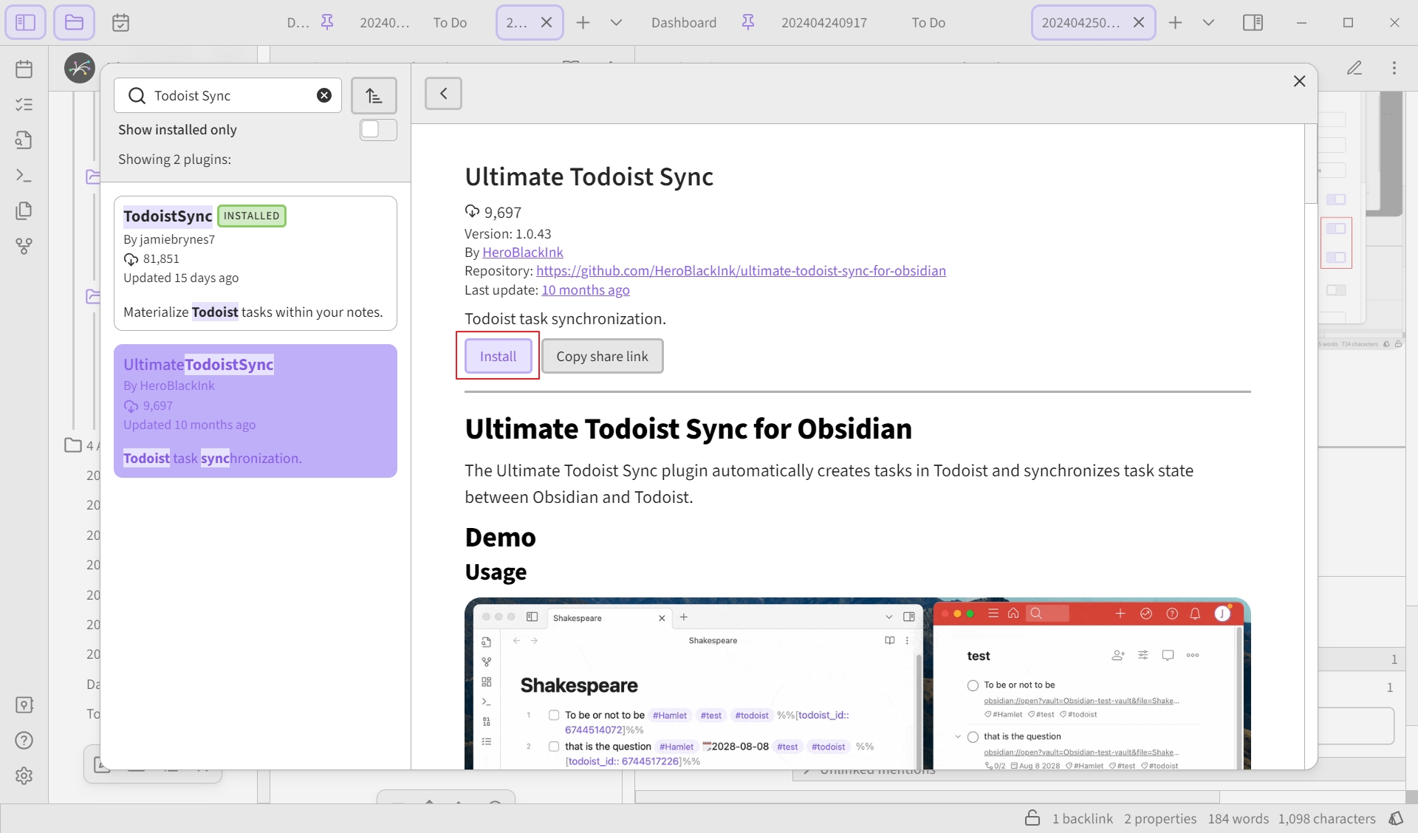Open the settings gear icon
Screen dimensions: 1418x833
24,775
